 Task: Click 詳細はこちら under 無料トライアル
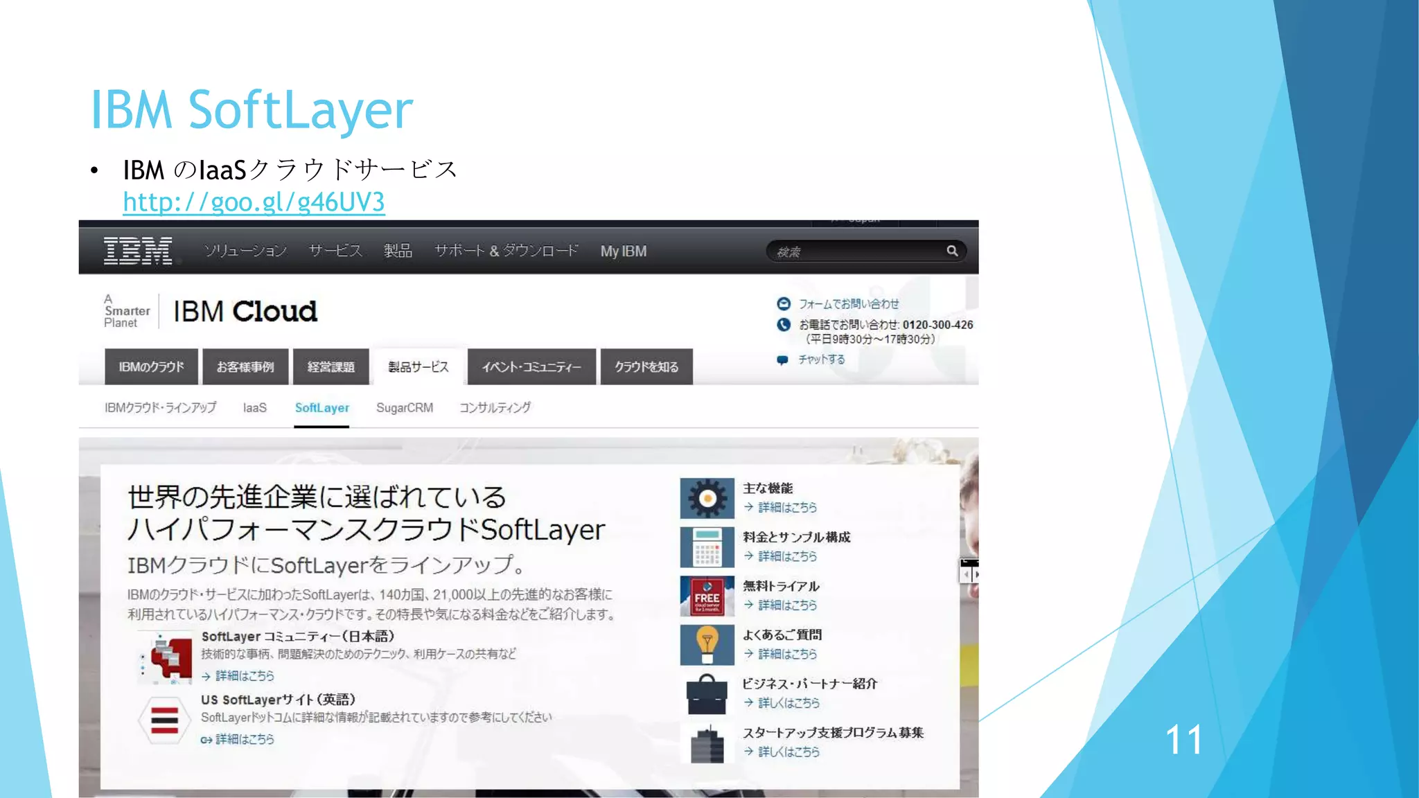(787, 605)
